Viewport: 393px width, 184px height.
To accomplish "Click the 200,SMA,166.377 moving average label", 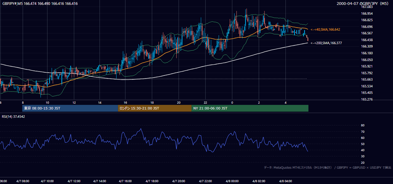I will [326, 43].
